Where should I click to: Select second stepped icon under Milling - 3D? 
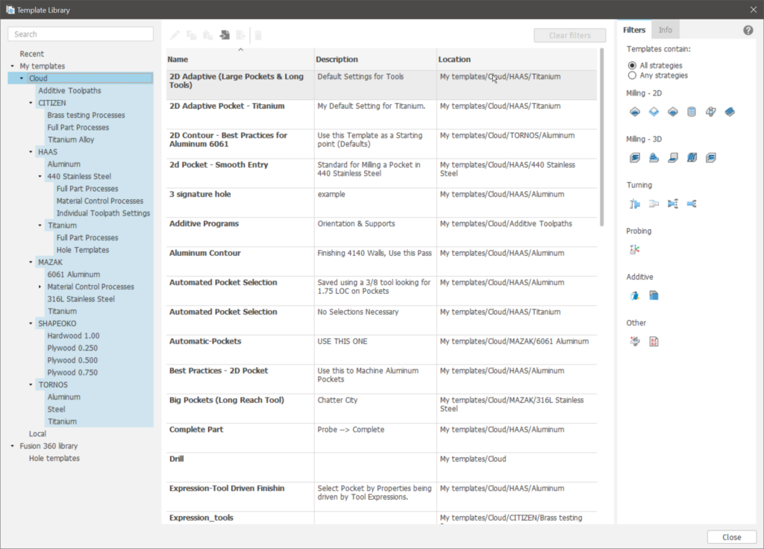click(x=654, y=157)
